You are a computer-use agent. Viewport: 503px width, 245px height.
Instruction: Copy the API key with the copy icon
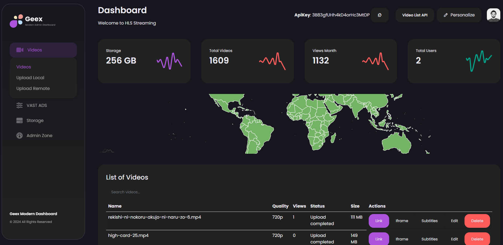click(379, 15)
